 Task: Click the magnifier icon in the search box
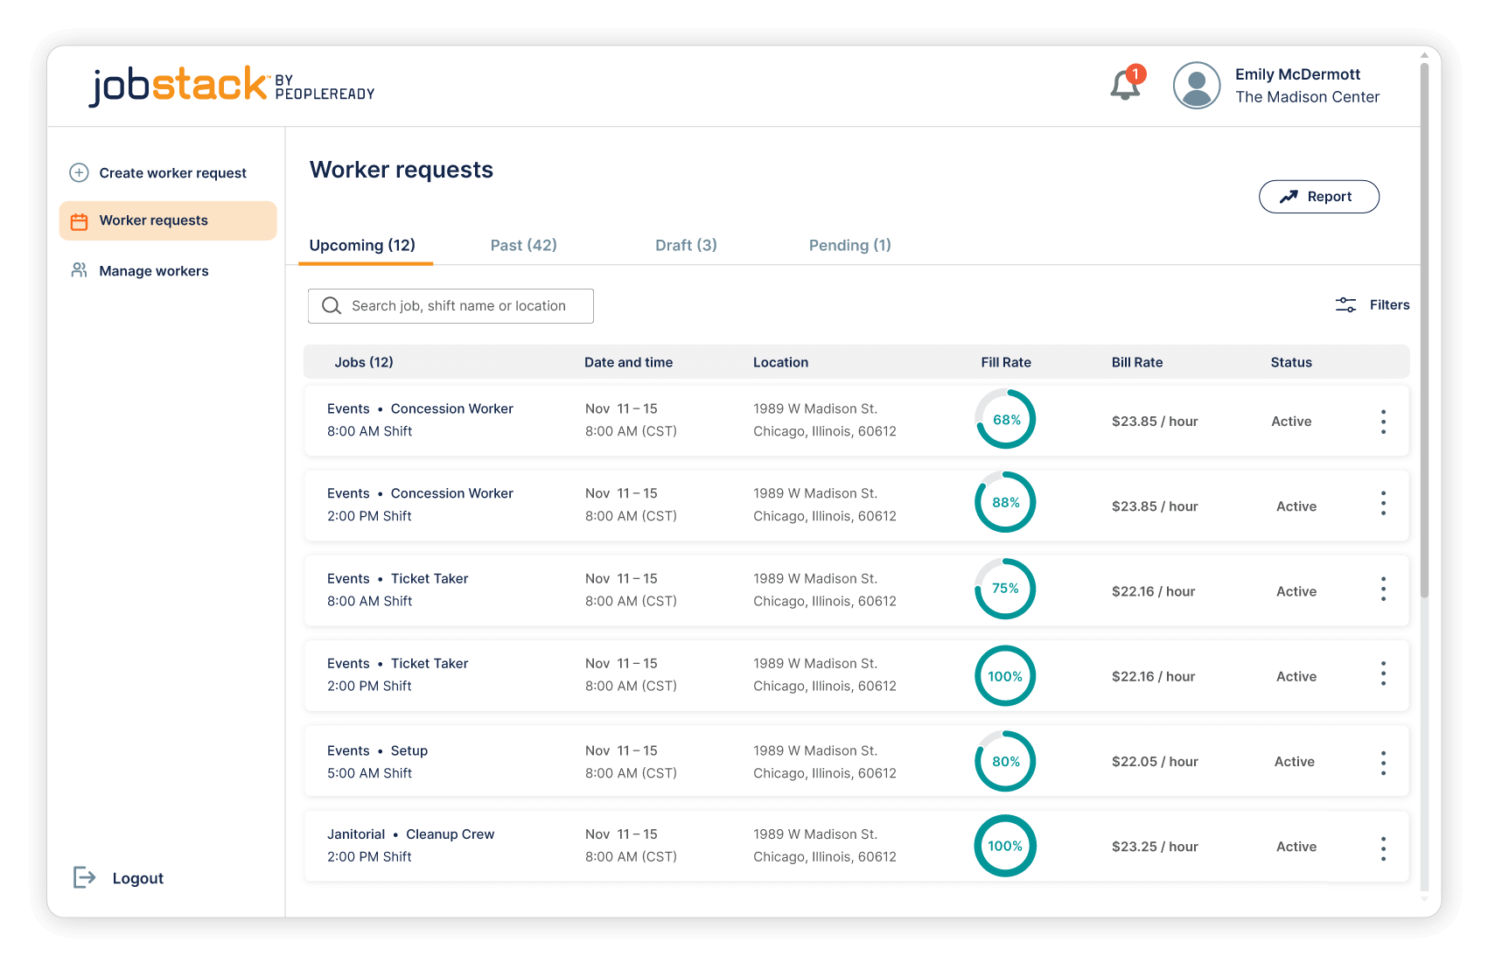coord(332,305)
